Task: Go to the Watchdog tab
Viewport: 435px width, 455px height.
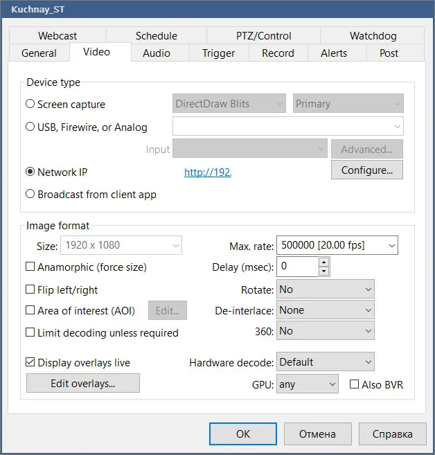Action: [374, 36]
